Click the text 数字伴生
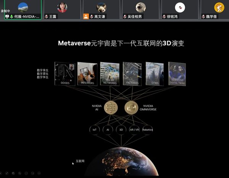The width and height of the screenshot is (229, 178). (x=43, y=77)
